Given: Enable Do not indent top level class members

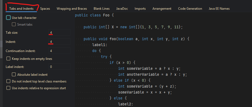Looking at the screenshot, I should (8, 81).
